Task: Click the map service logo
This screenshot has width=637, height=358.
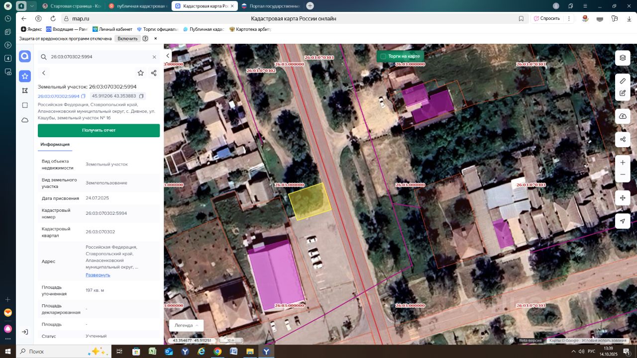Action: click(x=25, y=57)
